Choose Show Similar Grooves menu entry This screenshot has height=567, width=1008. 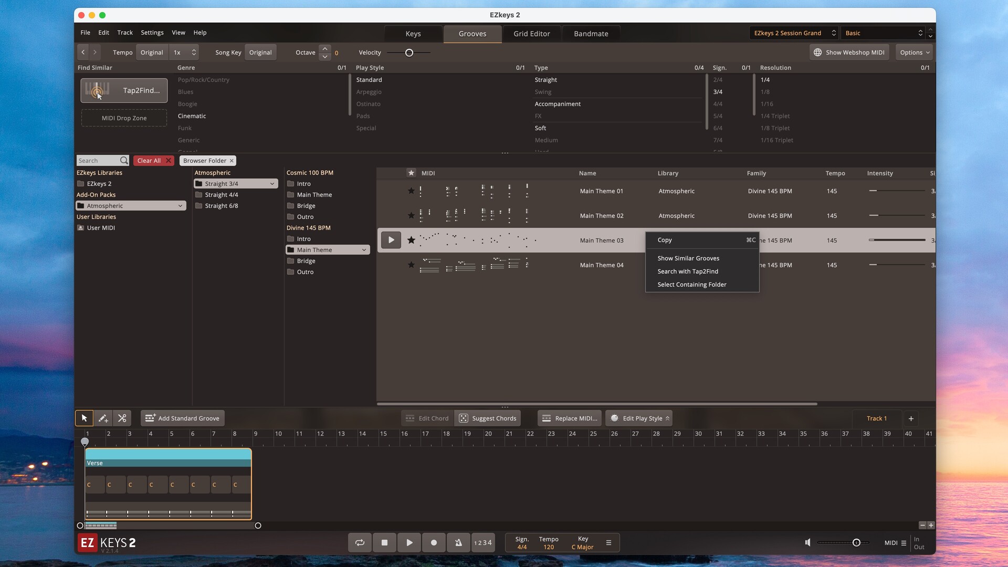pyautogui.click(x=688, y=258)
